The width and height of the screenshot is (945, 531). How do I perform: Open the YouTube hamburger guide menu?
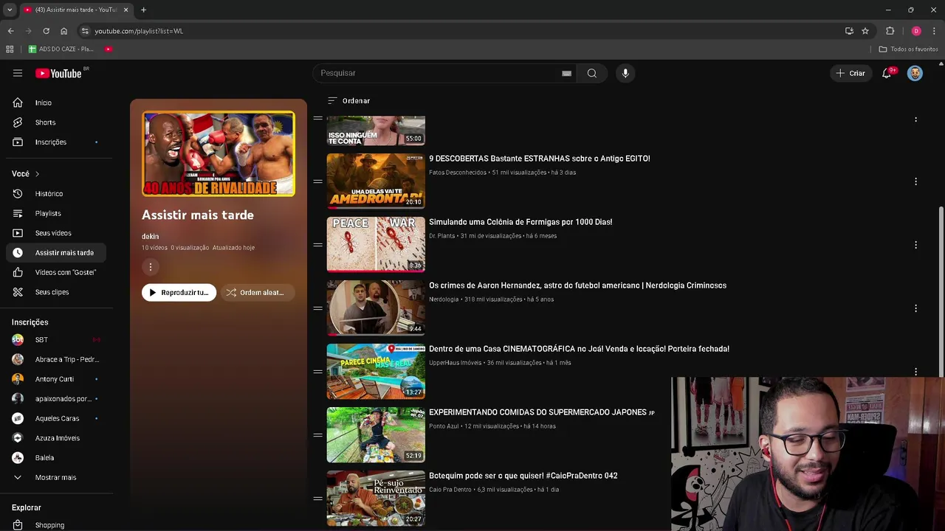tap(18, 73)
